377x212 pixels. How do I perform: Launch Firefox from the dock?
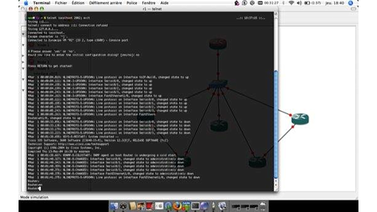click(176, 206)
